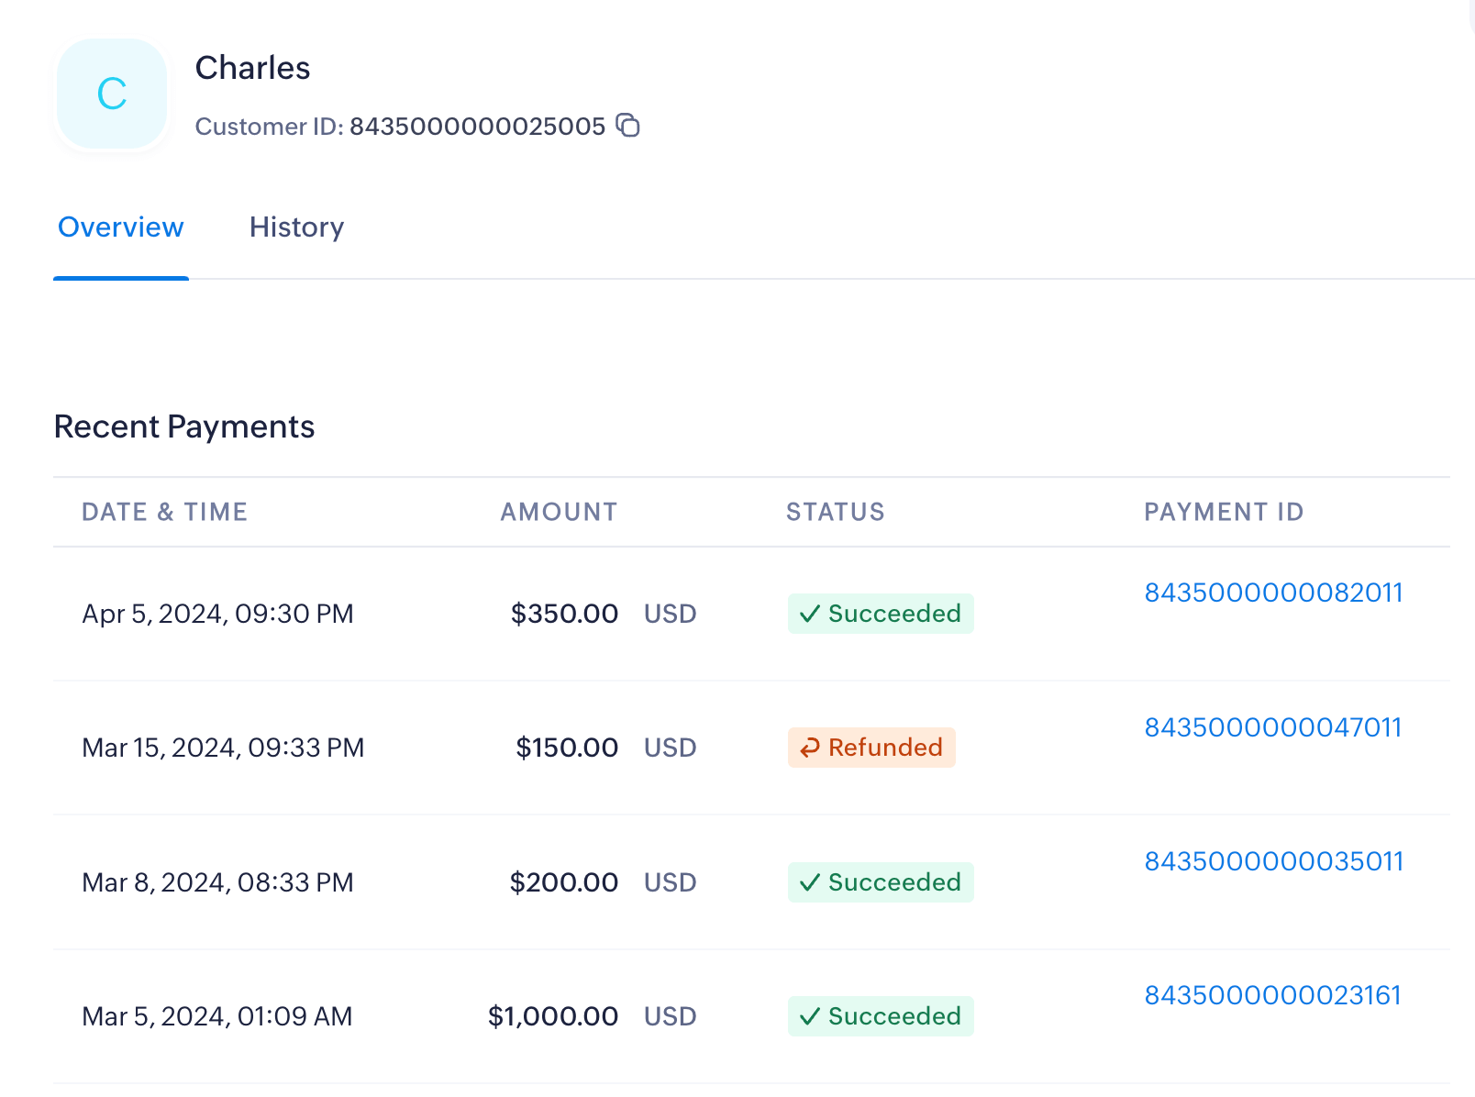Open payment 8435000000047011
The height and width of the screenshot is (1097, 1475).
pyautogui.click(x=1273, y=727)
